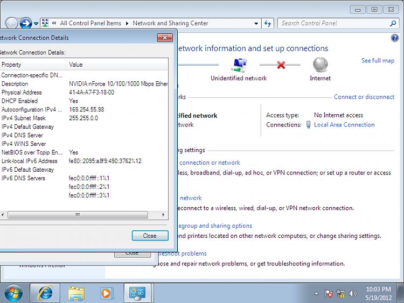Click Connect or disconnect link
This screenshot has width=404, height=303.
[364, 97]
